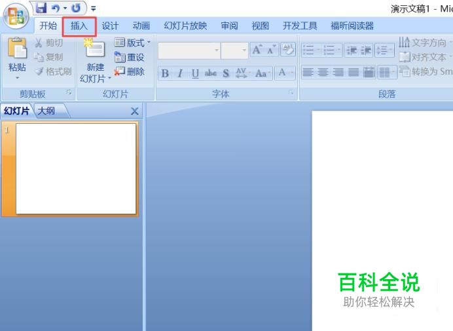Viewport: 453px width, 331px height.
Task: Toggle center text alignment
Action: coord(323,72)
